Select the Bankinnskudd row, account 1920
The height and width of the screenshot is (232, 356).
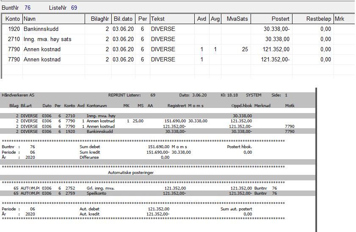178,29
